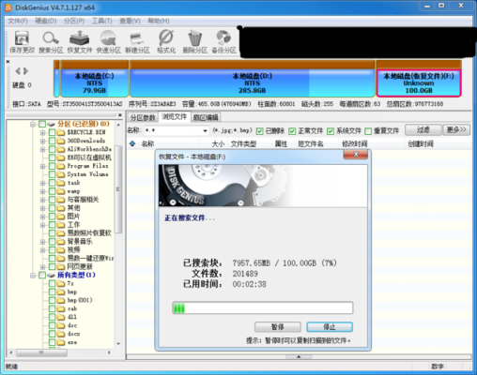Click the Delete Partition (删除分区) trash icon
The height and width of the screenshot is (375, 477).
point(194,38)
